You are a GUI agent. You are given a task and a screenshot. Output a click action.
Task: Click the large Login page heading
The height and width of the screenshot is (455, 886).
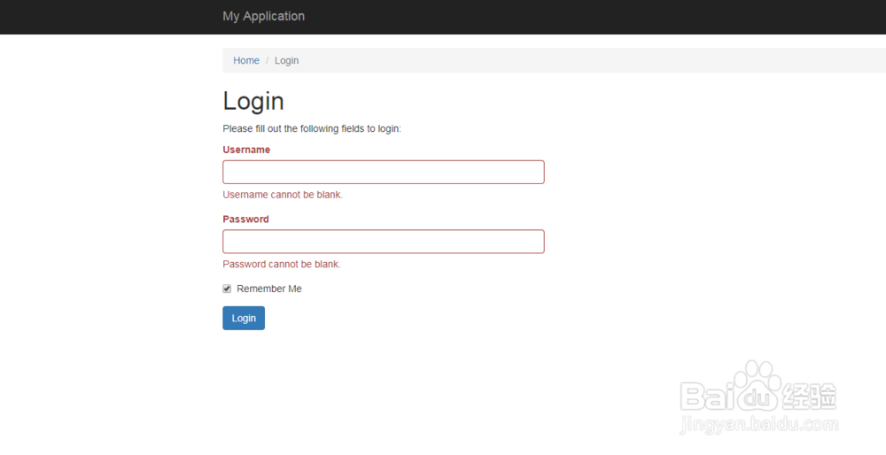tap(253, 101)
